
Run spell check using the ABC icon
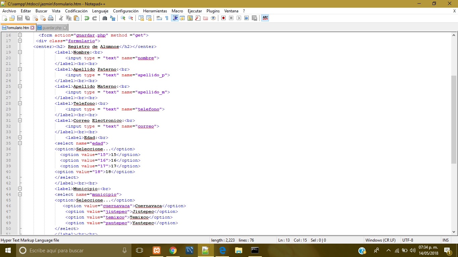pyautogui.click(x=265, y=18)
